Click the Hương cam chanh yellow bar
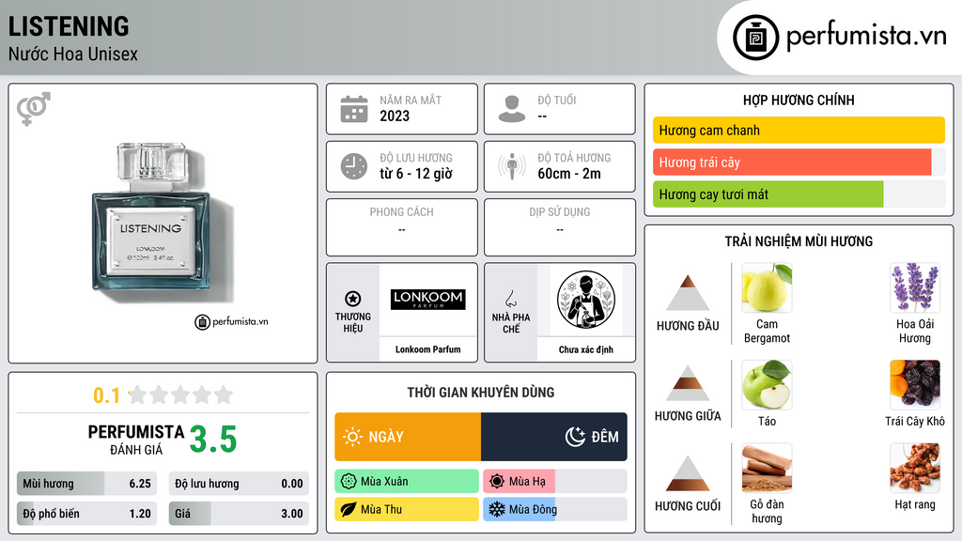Image resolution: width=962 pixels, height=541 pixels. pos(799,130)
